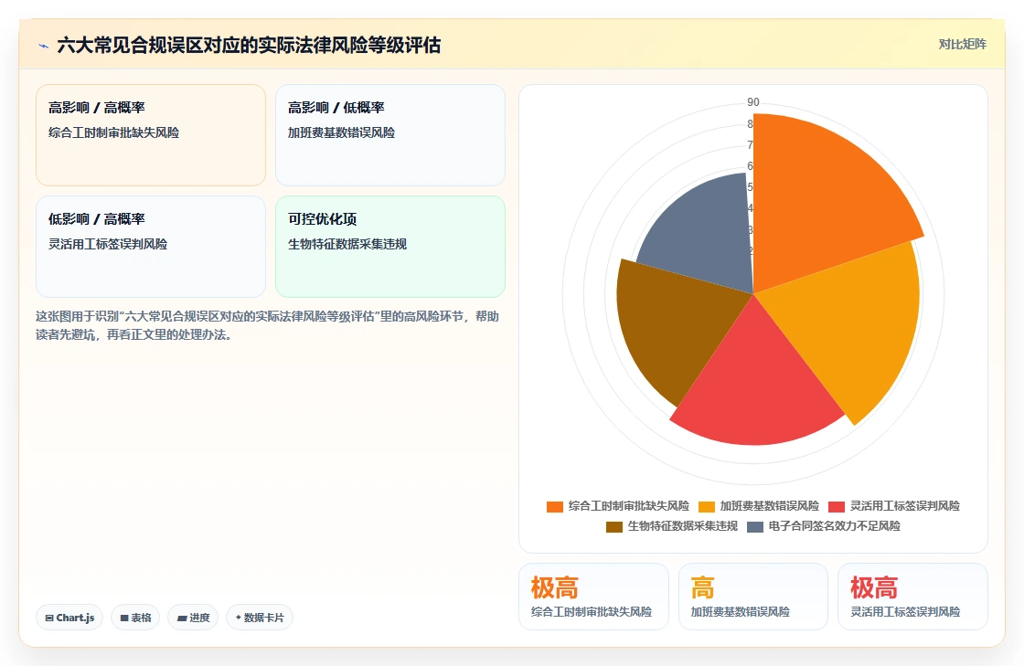This screenshot has height=666, width=1024.
Task: Toggle 加班费基数错误风险 legend swatch
Action: (x=707, y=507)
